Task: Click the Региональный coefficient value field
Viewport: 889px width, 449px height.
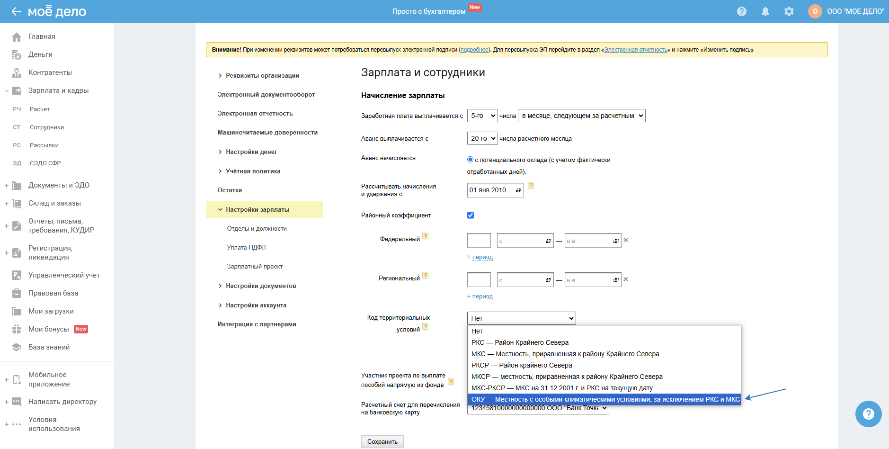Action: pyautogui.click(x=479, y=280)
